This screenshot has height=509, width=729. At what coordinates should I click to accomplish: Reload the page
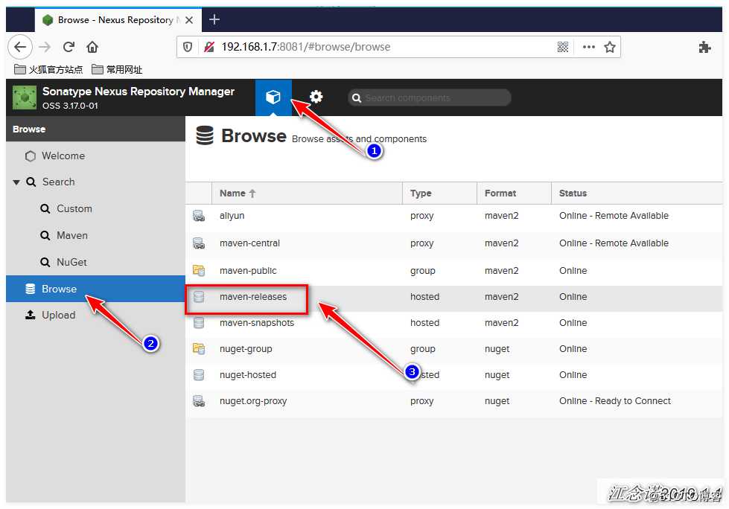click(69, 47)
